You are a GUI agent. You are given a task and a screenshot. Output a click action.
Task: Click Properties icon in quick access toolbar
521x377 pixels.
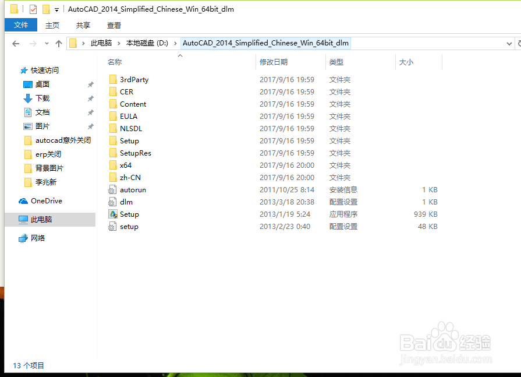33,9
